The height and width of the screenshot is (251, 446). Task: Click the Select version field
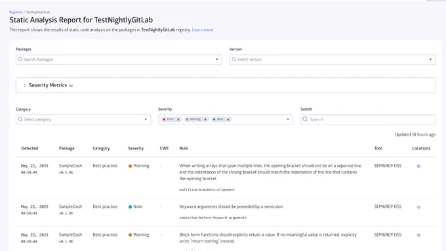pyautogui.click(x=333, y=60)
